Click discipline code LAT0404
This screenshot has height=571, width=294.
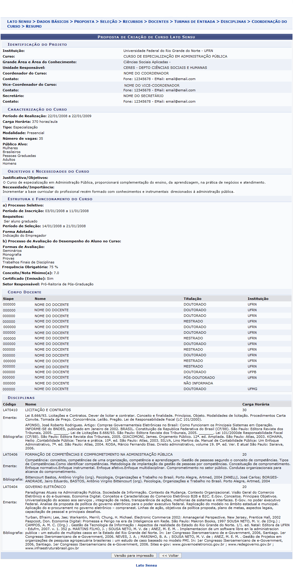10,487
